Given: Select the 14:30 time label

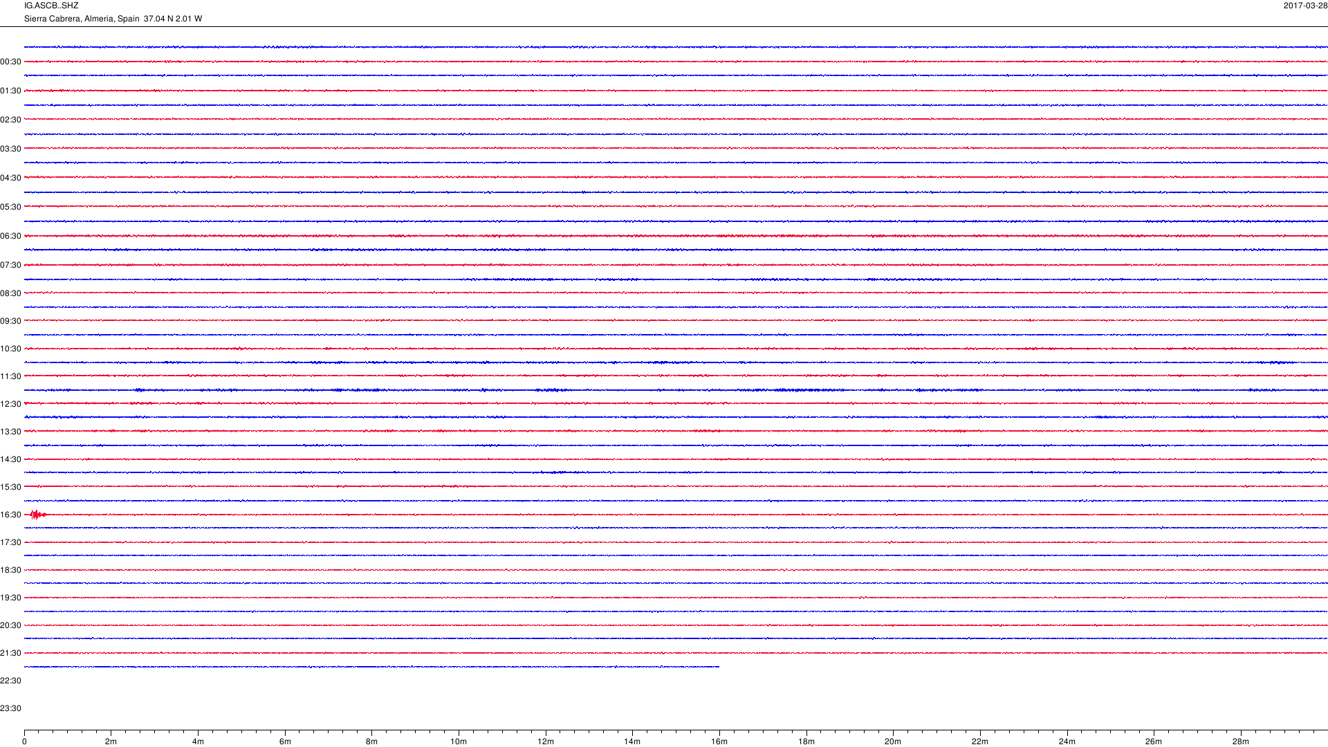Looking at the screenshot, I should pyautogui.click(x=11, y=460).
